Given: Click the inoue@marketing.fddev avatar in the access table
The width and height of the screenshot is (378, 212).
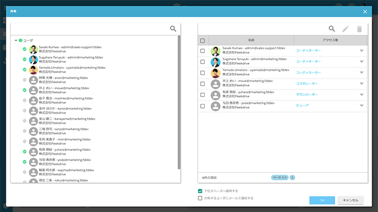Looking at the screenshot, I should (x=215, y=84).
